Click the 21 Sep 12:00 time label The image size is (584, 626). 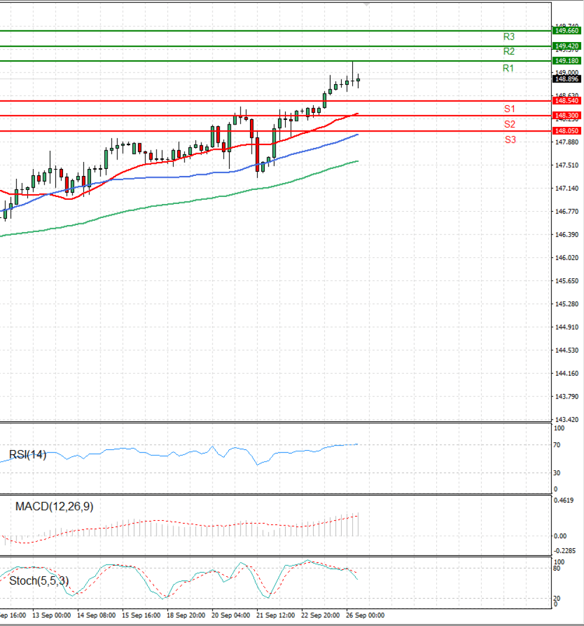point(276,615)
